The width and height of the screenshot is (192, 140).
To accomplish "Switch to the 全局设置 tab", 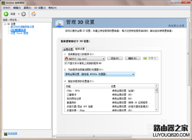I will point(68,49).
